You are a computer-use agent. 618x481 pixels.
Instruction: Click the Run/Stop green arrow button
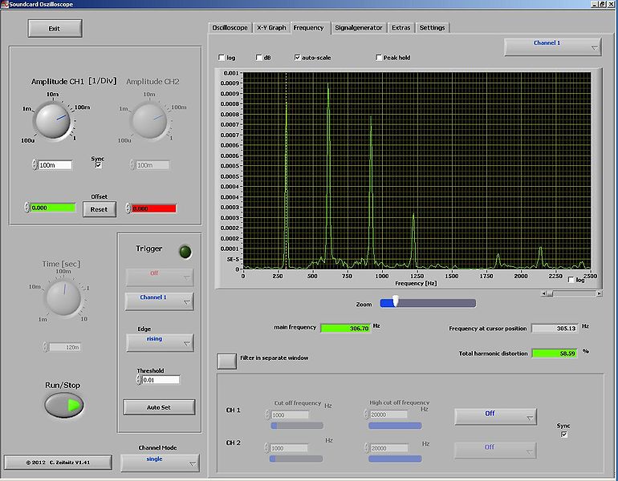click(x=64, y=406)
